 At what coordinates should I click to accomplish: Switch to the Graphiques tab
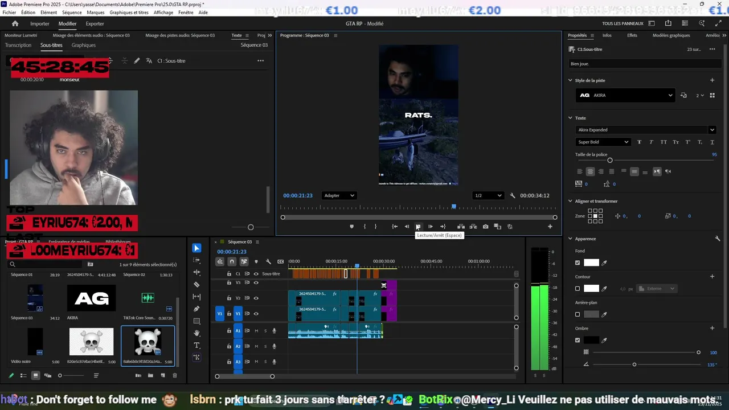tap(84, 45)
